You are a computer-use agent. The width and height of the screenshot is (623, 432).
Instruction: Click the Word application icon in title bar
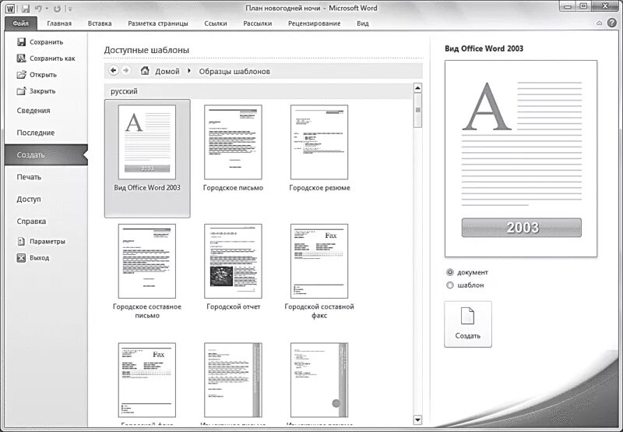point(10,9)
